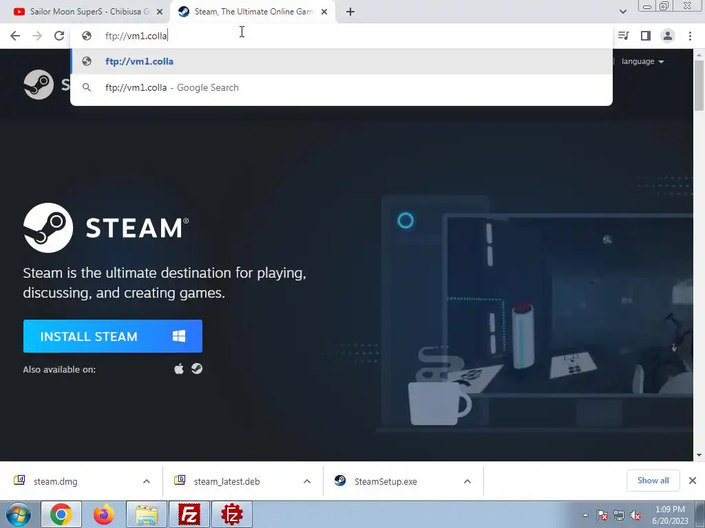Choose the ftp://vm1.colla URL suggestion
The height and width of the screenshot is (528, 705).
tap(341, 61)
